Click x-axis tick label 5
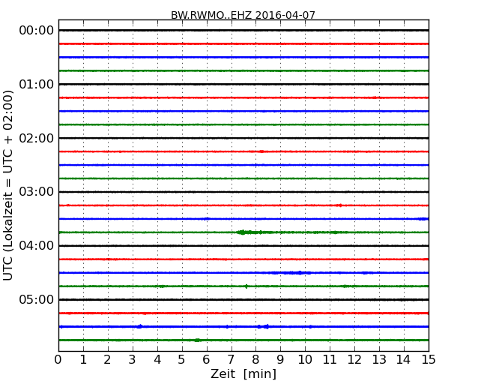The image size is (487, 390). tap(182, 360)
